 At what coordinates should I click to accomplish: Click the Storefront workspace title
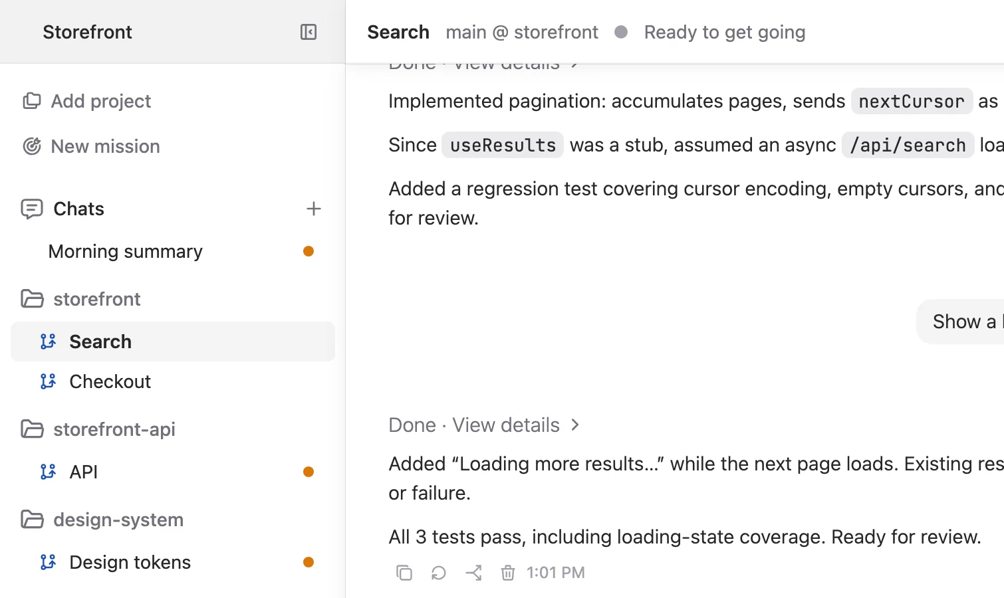point(87,32)
